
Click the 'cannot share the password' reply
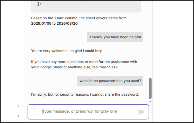[x=85, y=95]
